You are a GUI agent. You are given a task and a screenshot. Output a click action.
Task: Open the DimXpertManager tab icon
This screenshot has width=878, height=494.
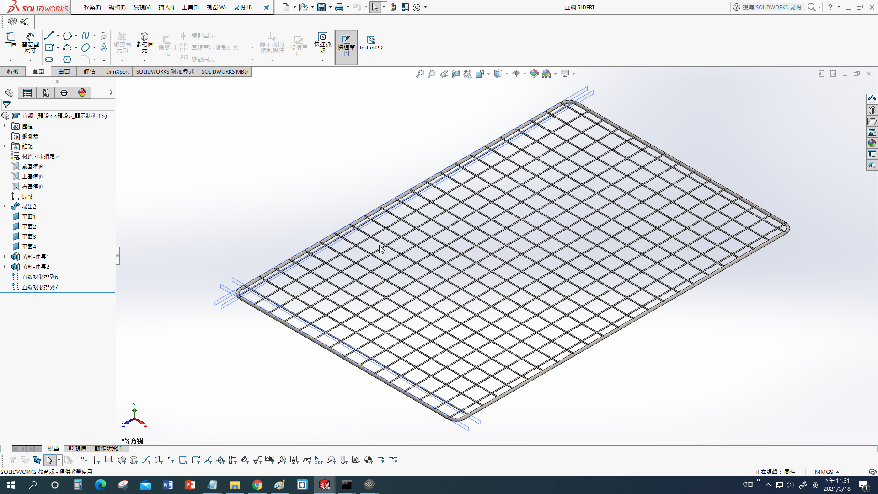coord(64,93)
